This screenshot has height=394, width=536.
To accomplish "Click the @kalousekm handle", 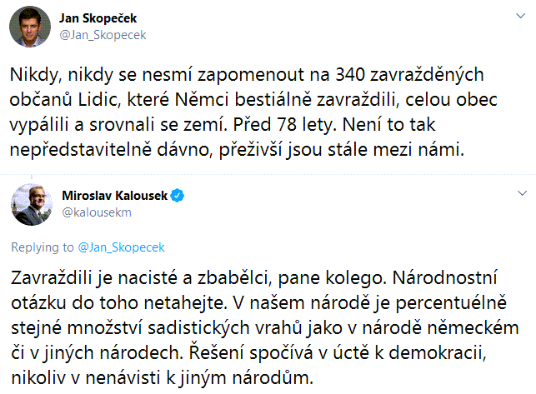I will pos(97,212).
